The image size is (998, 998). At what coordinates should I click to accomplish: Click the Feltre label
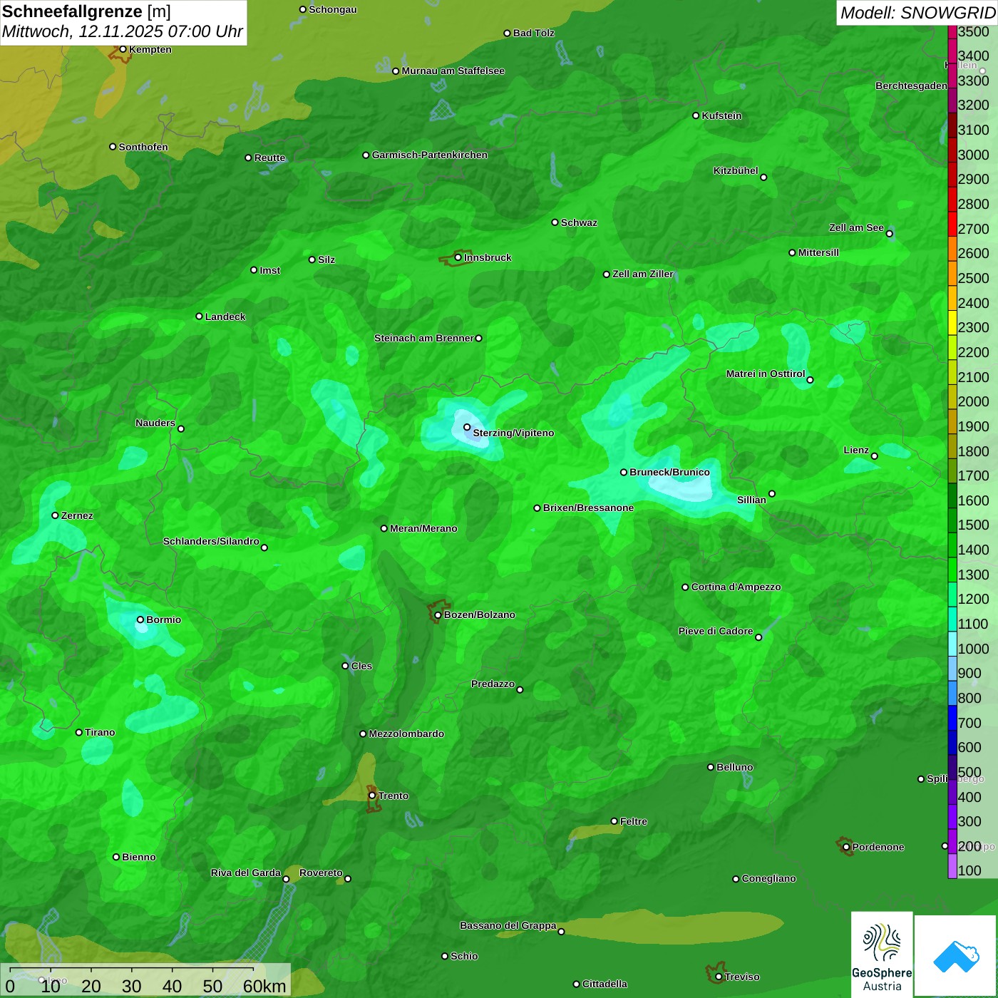(x=633, y=821)
